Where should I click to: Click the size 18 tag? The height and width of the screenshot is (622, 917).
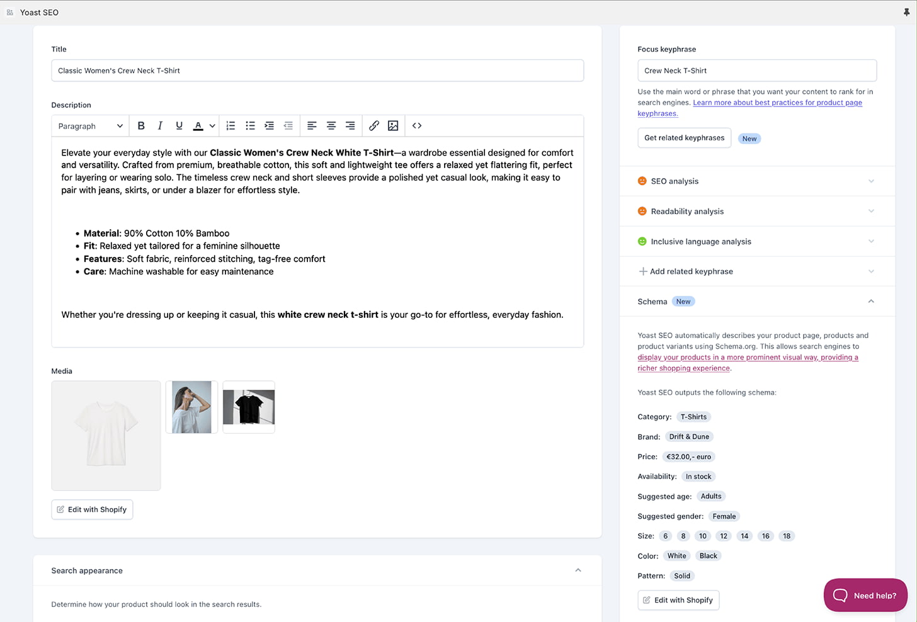pos(787,536)
